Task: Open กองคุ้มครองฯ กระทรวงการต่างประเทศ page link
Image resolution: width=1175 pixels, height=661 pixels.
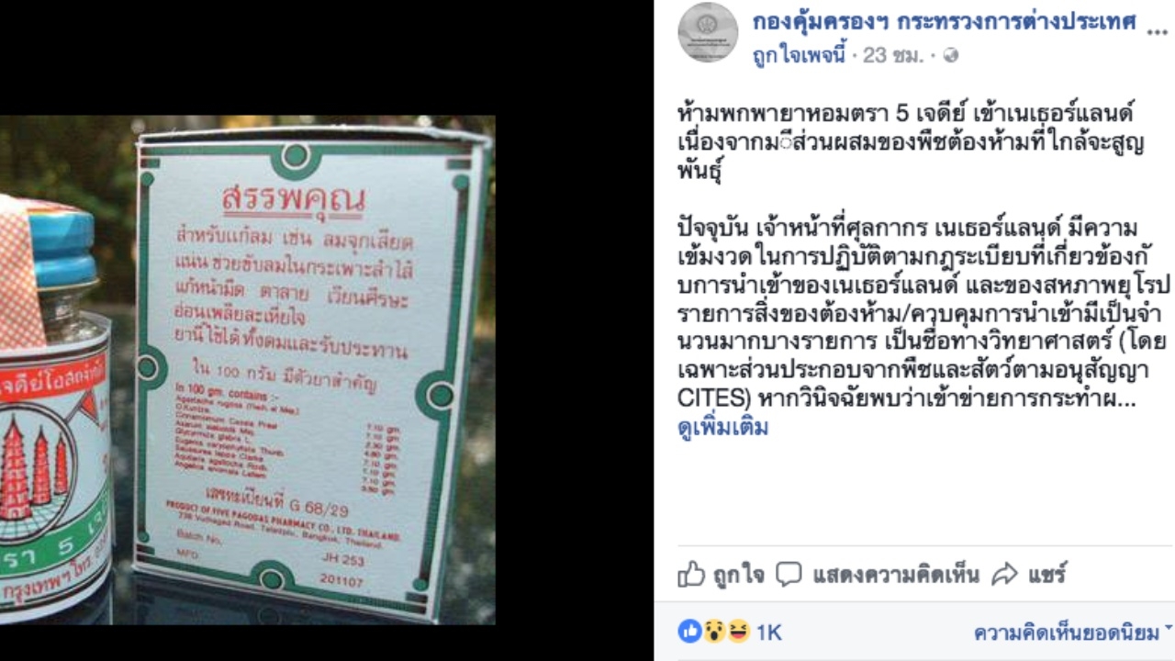Action: tap(944, 21)
